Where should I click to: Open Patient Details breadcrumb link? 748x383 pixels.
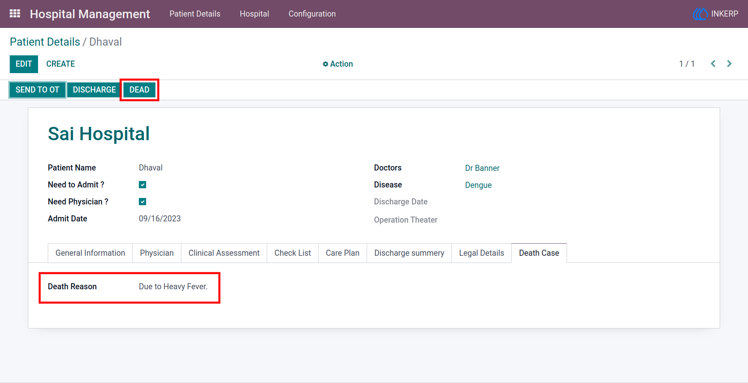(x=45, y=42)
